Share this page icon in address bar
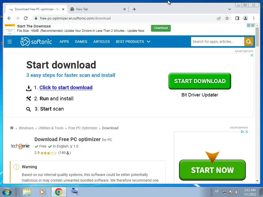The image size is (263, 197). point(219,18)
